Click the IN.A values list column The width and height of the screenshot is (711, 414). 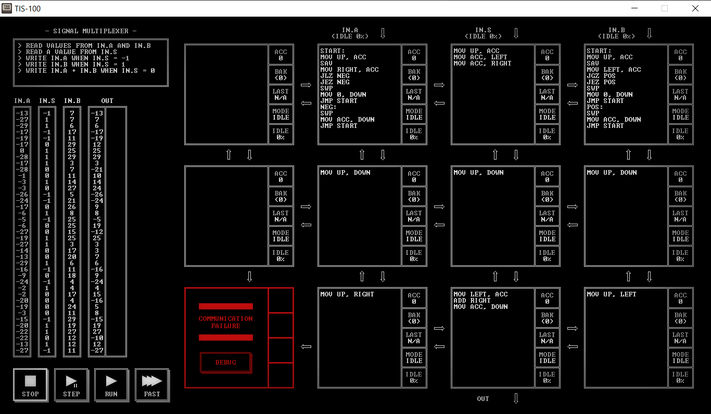(22, 231)
